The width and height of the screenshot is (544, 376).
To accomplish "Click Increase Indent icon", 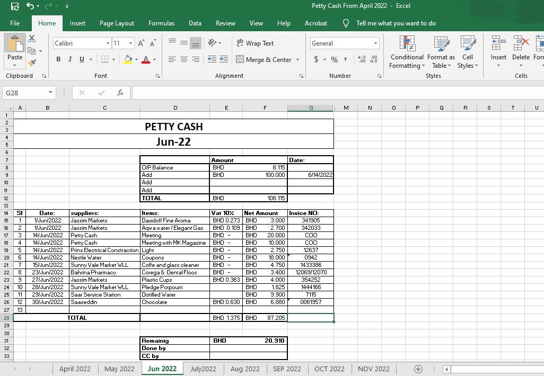I will click(x=224, y=59).
